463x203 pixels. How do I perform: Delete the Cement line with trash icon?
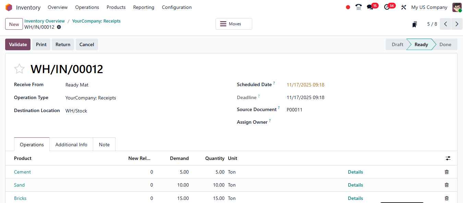click(x=447, y=172)
